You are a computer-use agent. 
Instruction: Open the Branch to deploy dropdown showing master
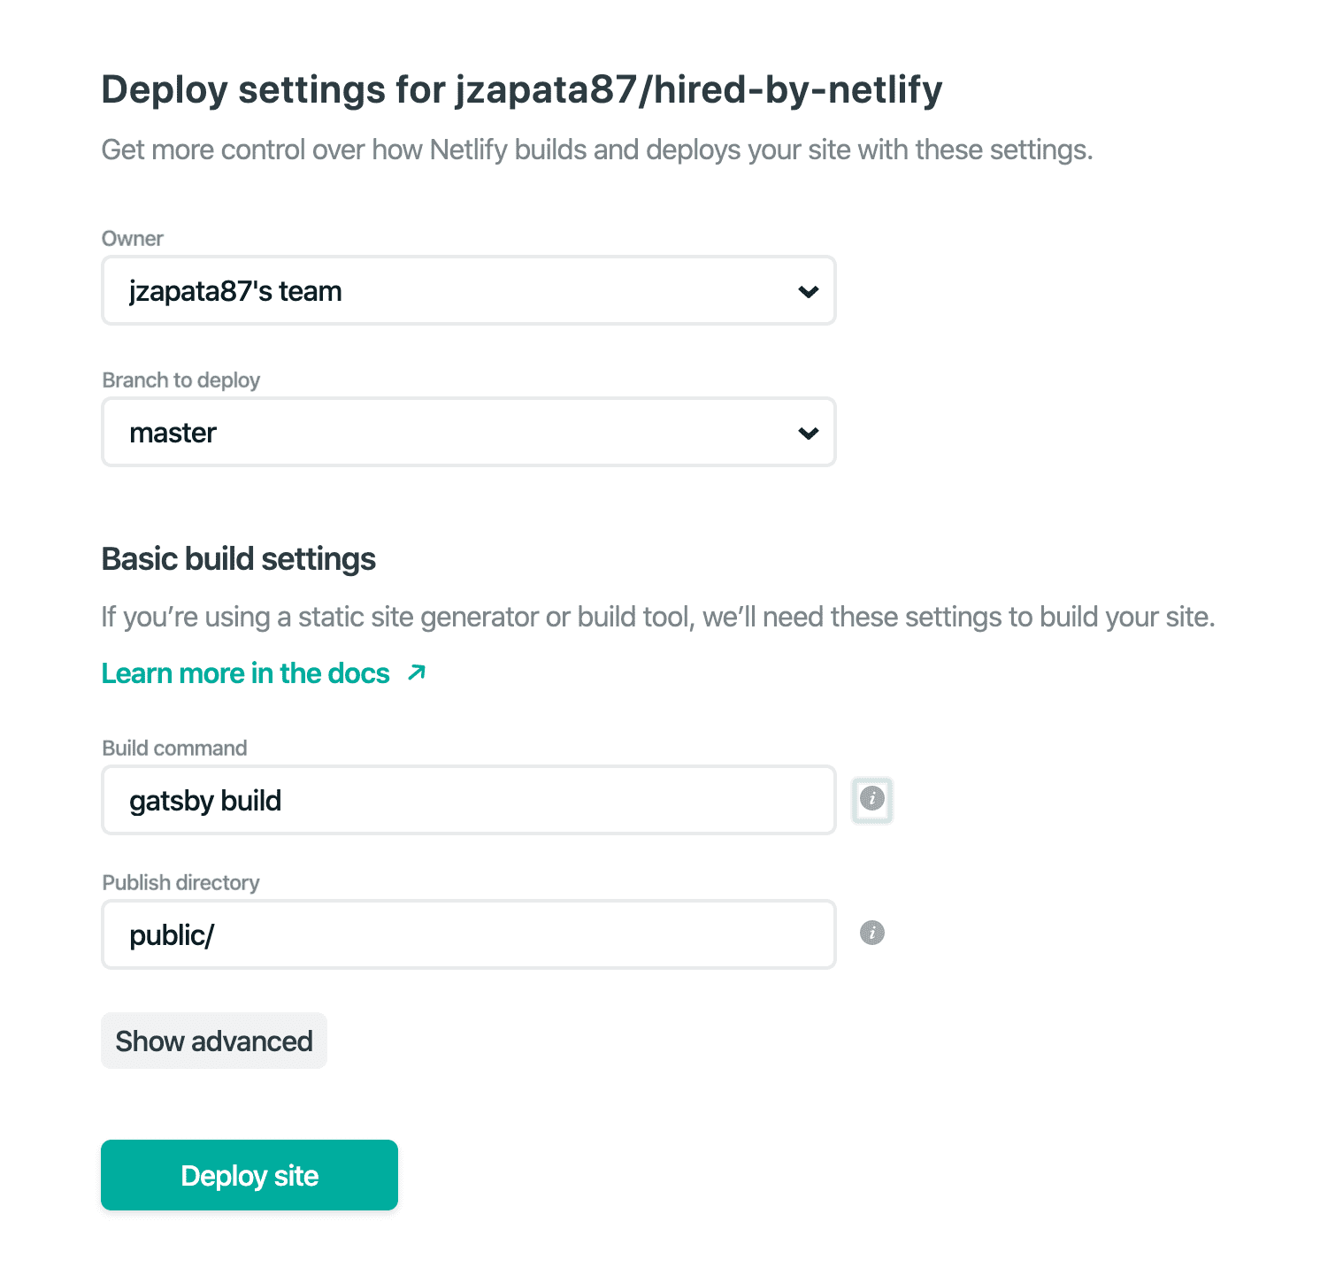pyautogui.click(x=468, y=433)
